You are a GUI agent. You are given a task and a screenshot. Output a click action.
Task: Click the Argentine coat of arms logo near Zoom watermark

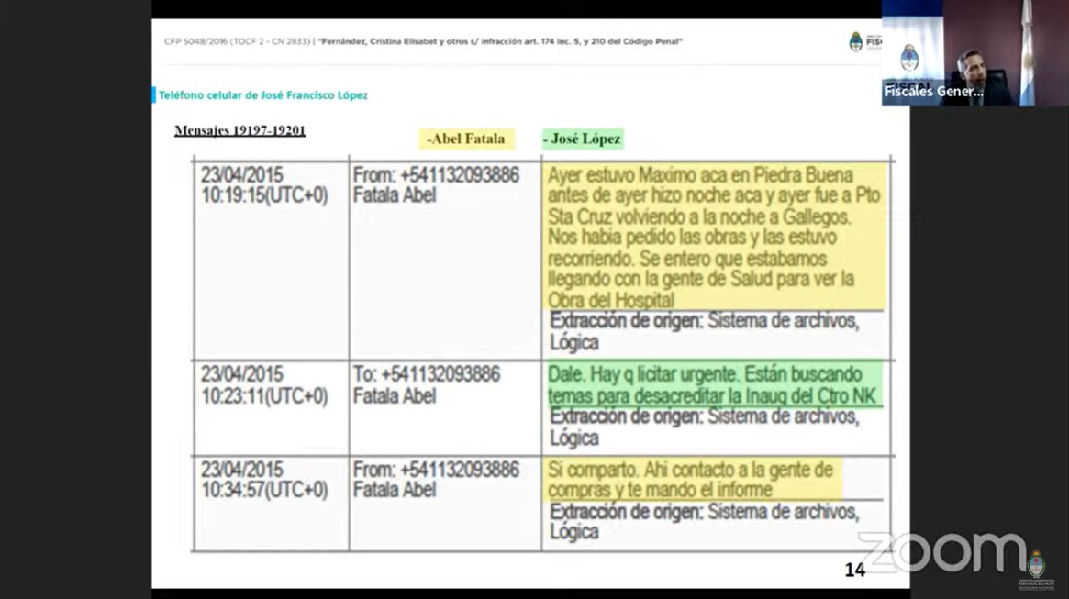[x=1036, y=570]
